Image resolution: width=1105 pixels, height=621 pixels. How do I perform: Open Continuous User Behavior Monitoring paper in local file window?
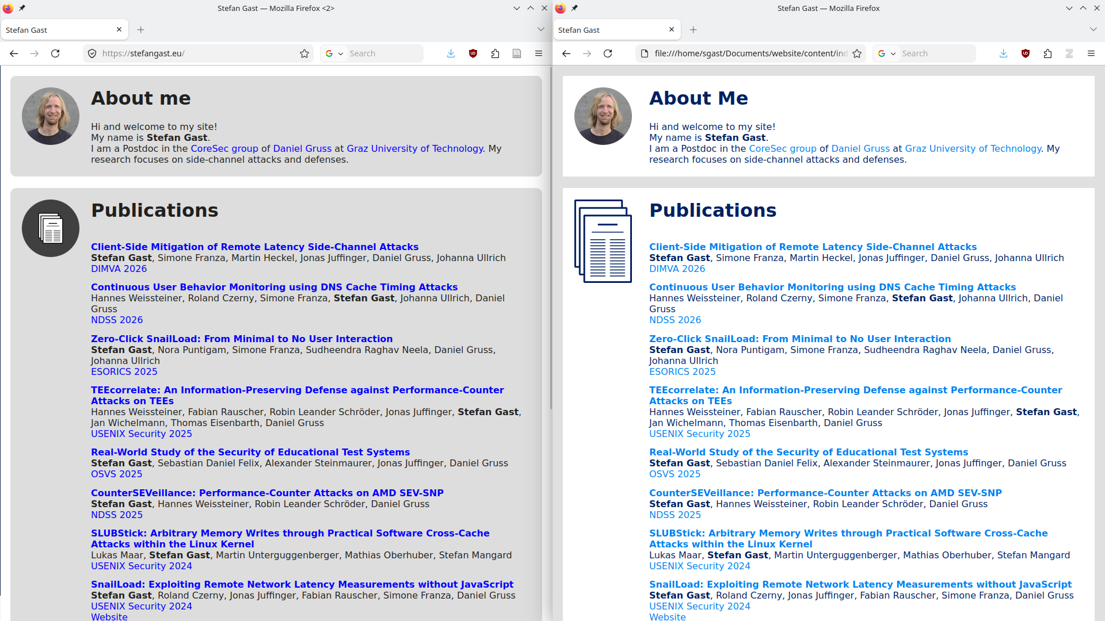point(832,287)
